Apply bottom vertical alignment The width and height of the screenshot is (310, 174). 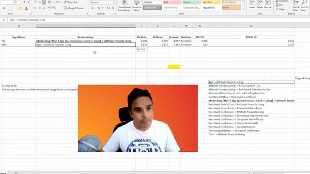pos(44,2)
